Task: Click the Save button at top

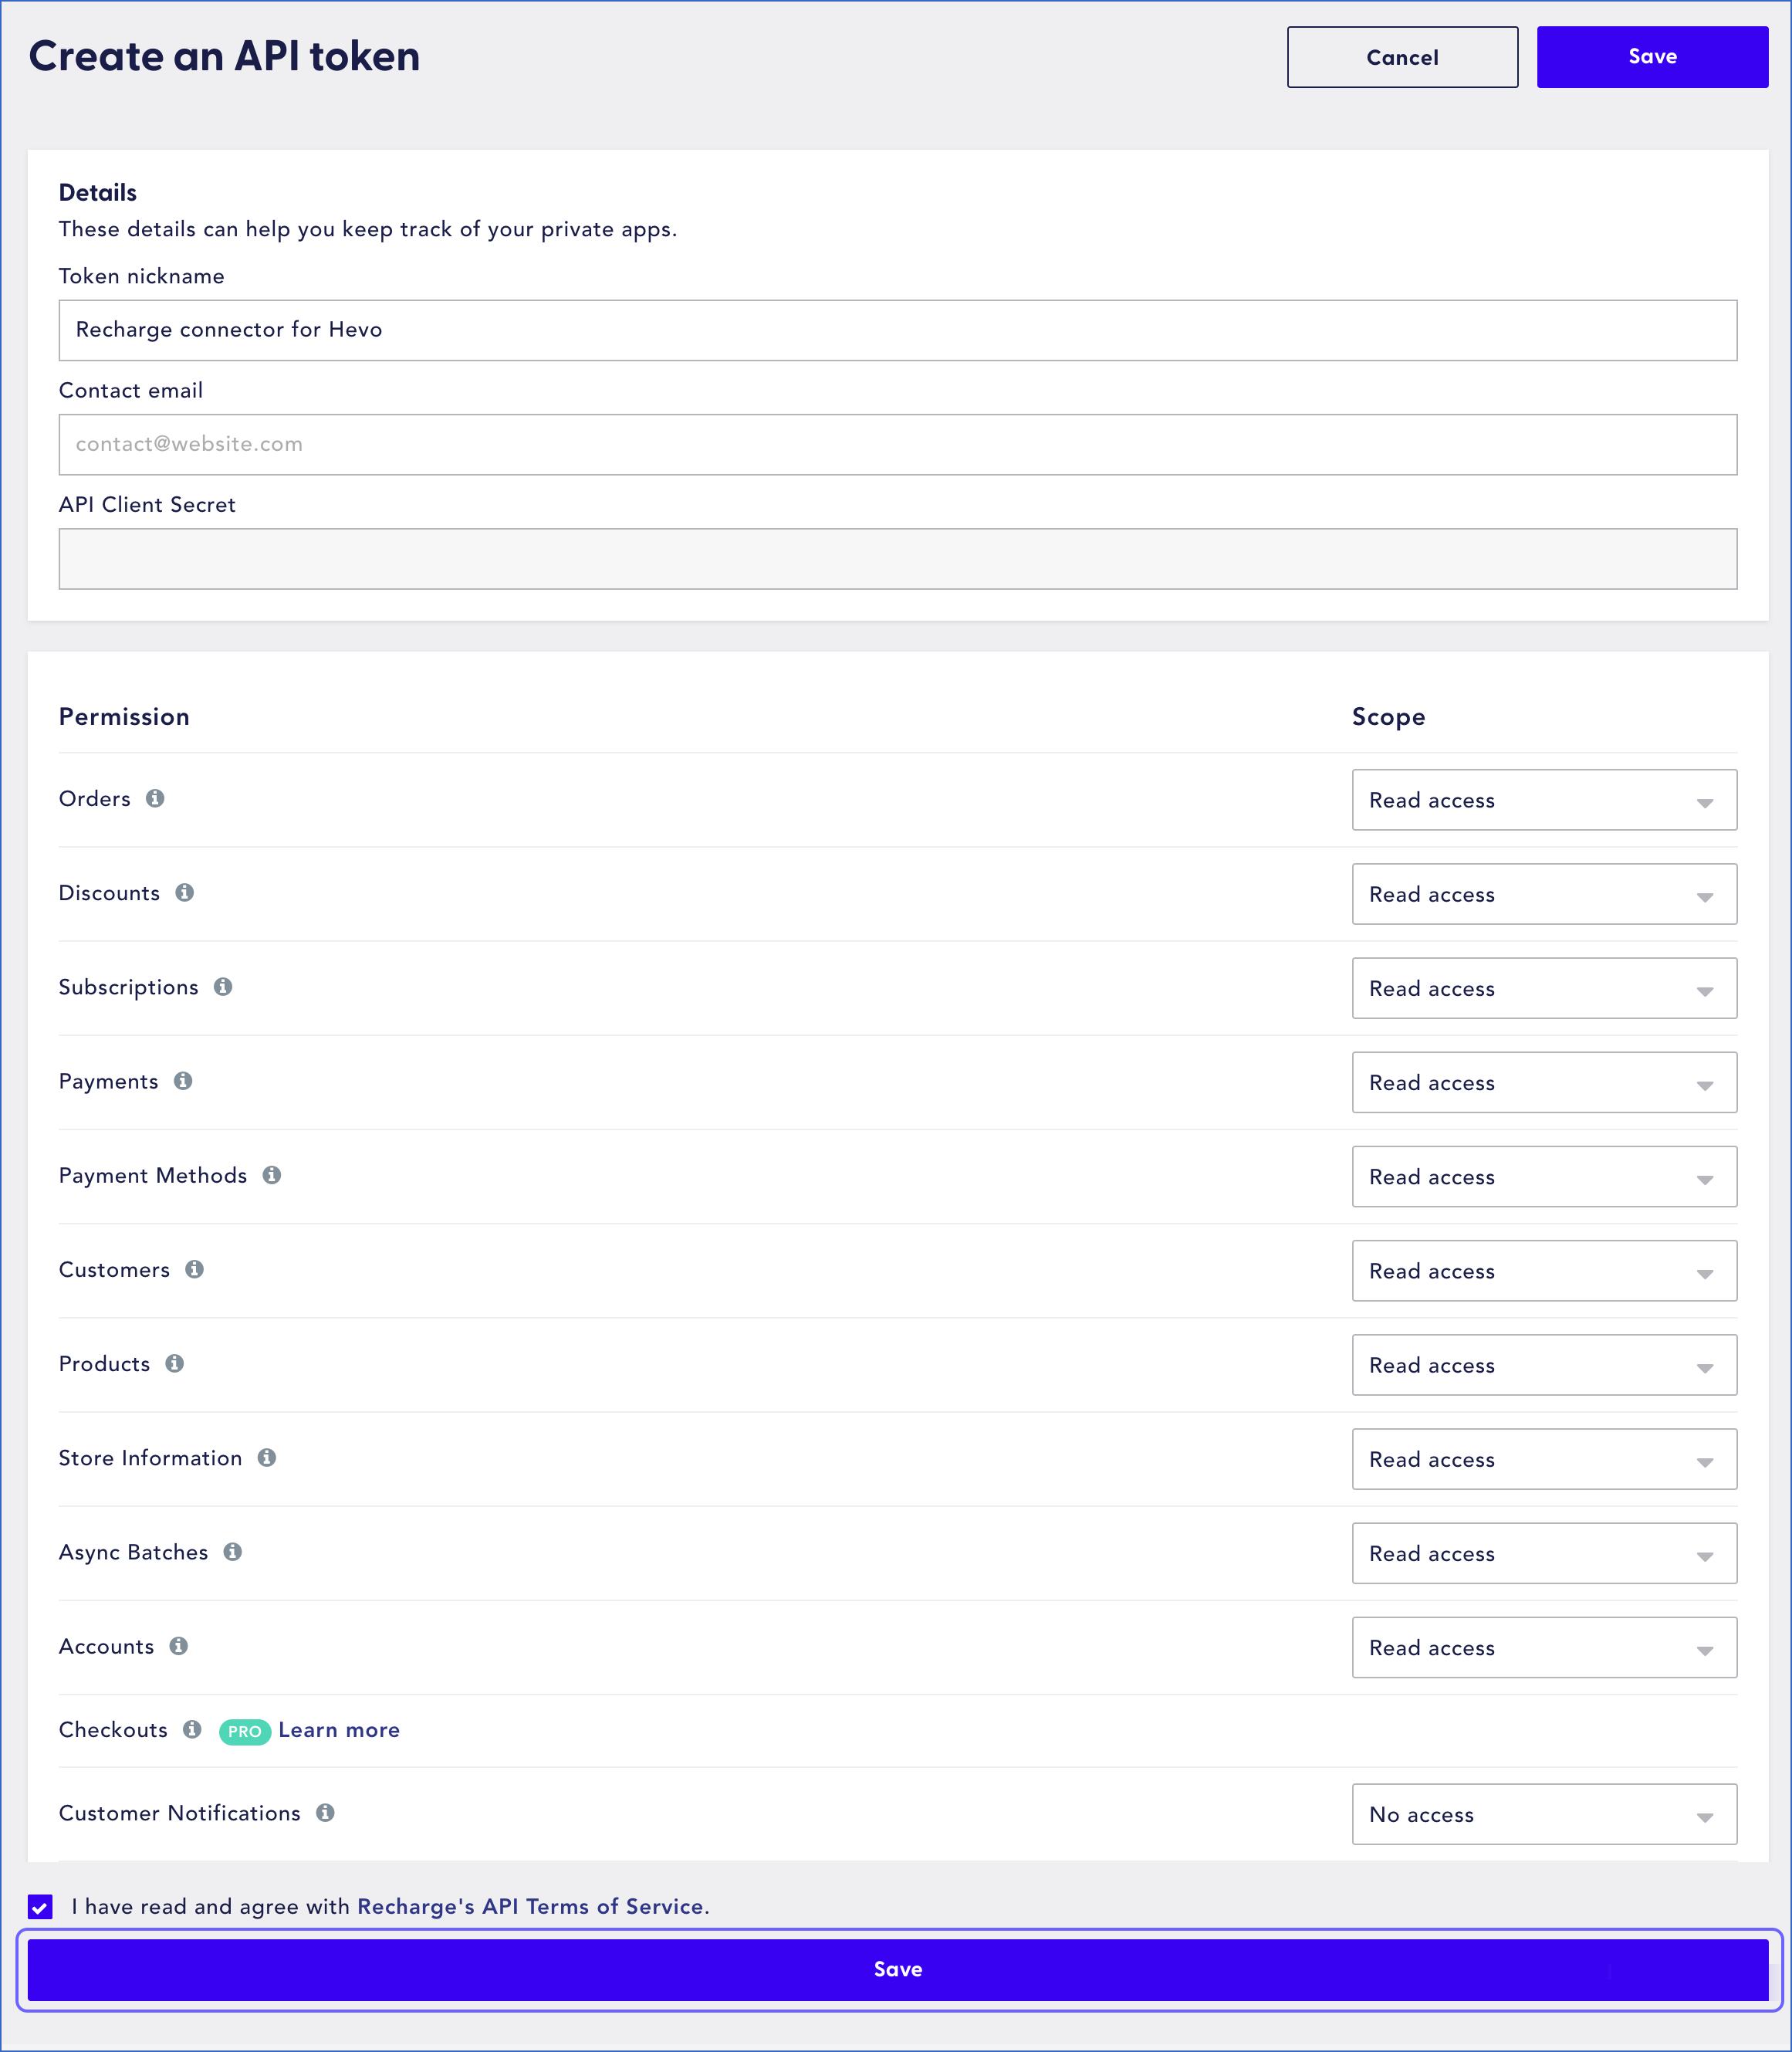Action: 1651,56
